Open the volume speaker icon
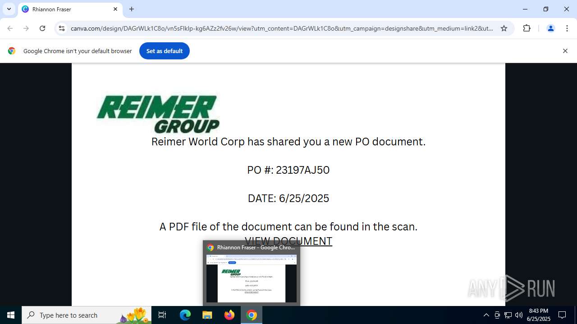The height and width of the screenshot is (324, 577). [519, 315]
